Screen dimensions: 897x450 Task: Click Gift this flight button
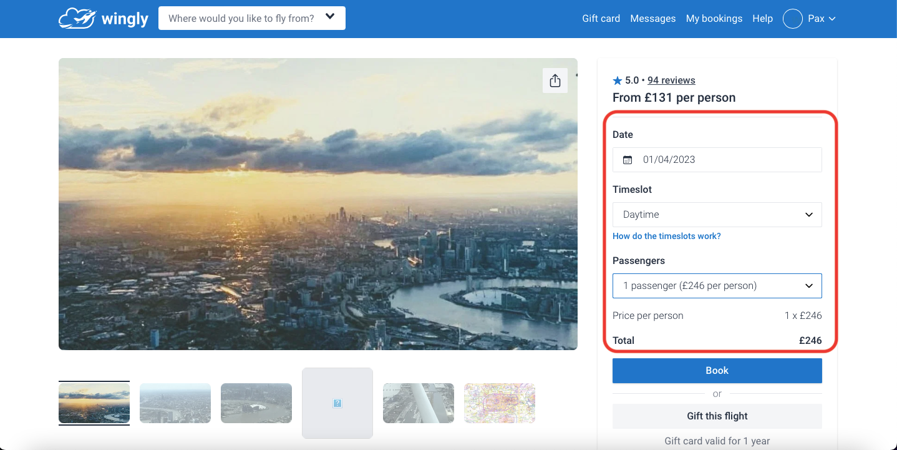click(x=717, y=416)
